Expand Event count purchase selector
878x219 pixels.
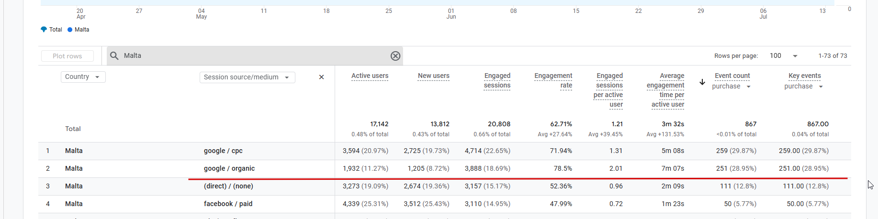pyautogui.click(x=732, y=87)
